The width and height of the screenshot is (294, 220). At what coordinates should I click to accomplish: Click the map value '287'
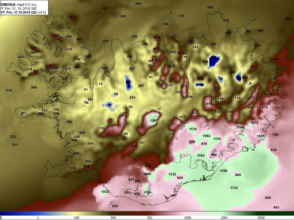[141, 86]
